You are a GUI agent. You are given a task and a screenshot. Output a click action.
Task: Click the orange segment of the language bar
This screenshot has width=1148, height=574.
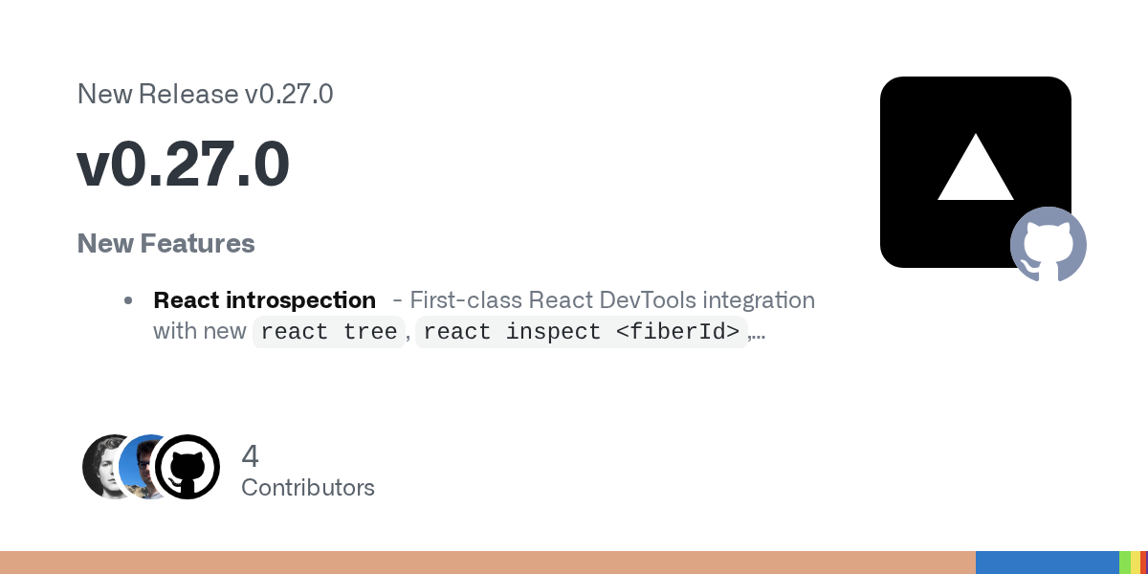(488, 563)
